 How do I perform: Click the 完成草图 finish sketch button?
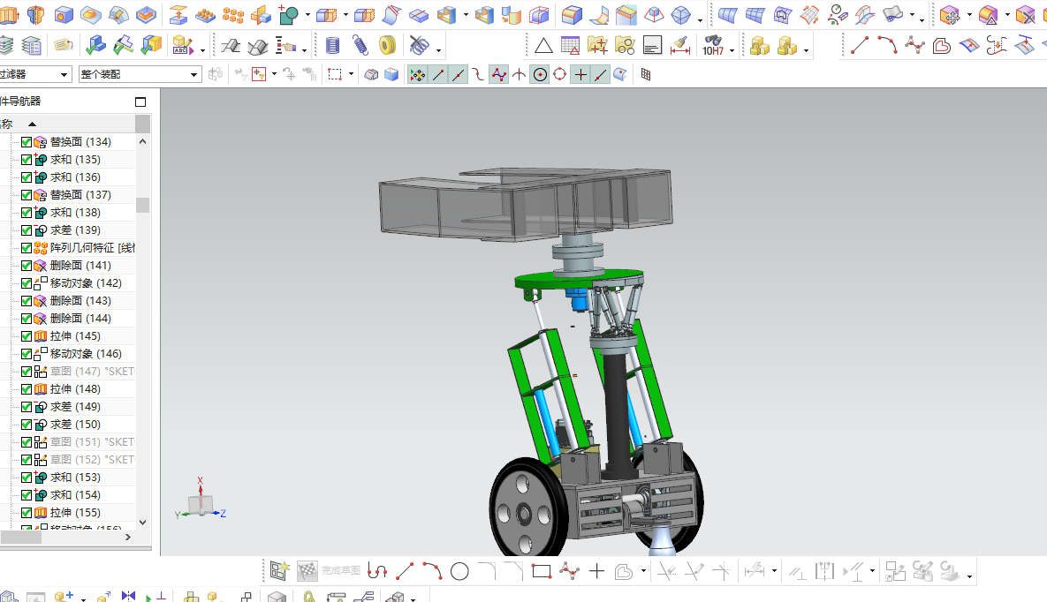point(329,570)
